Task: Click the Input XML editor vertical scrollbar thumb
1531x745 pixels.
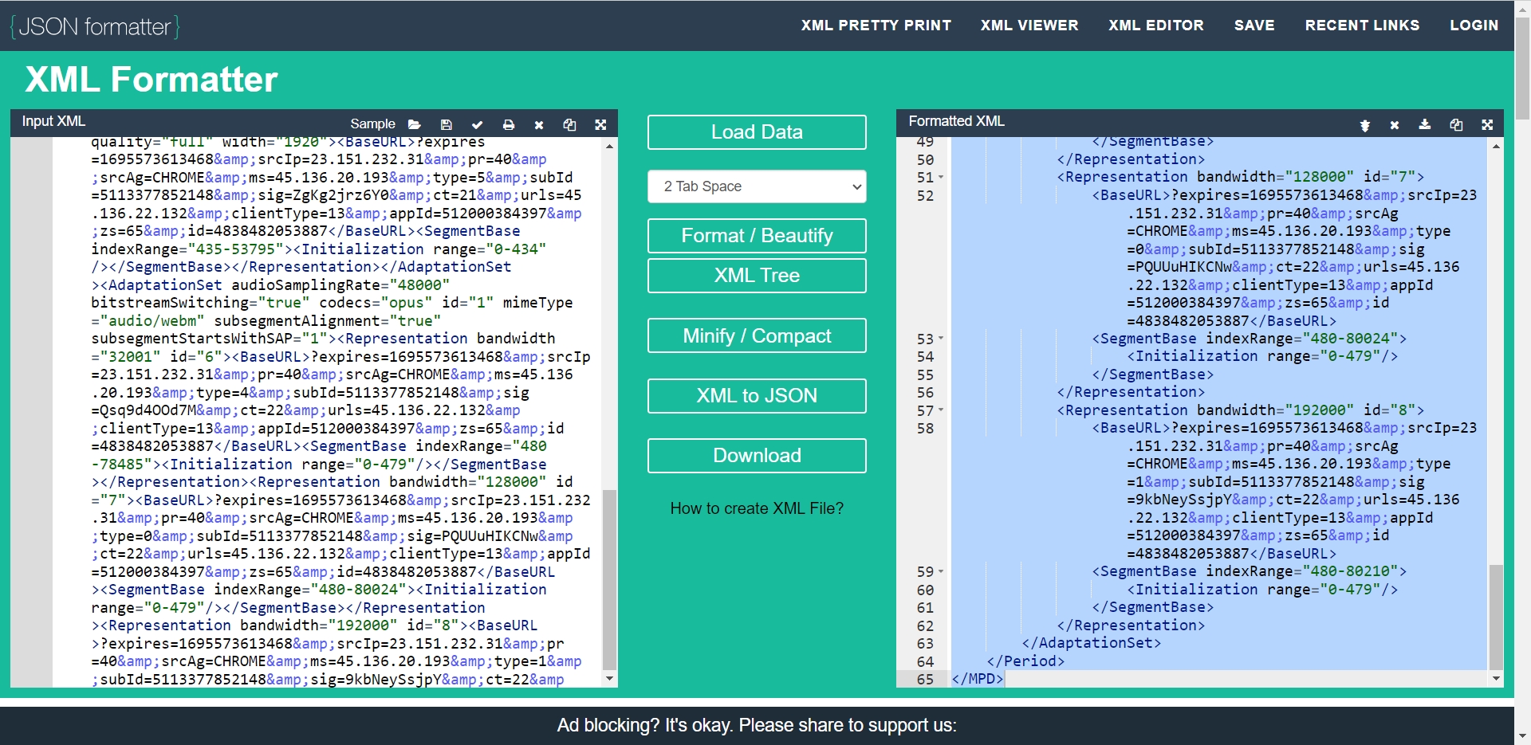Action: (609, 579)
